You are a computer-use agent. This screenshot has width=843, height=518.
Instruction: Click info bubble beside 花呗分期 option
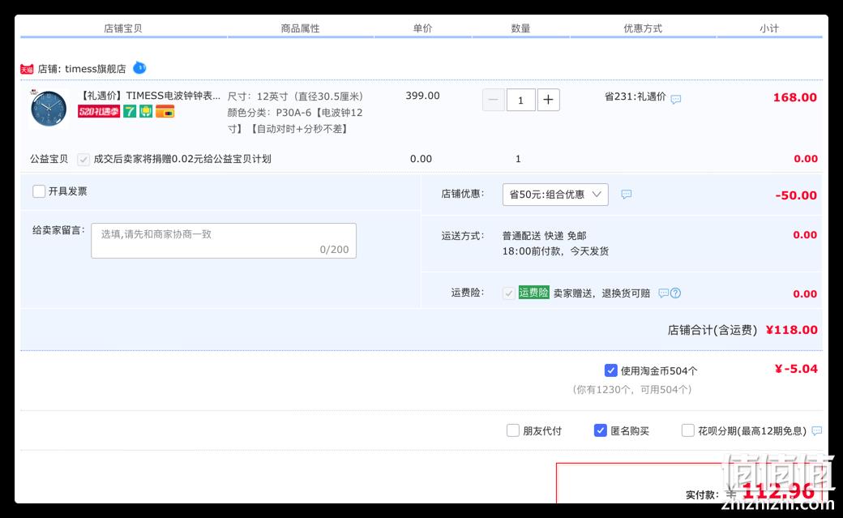pos(817,431)
